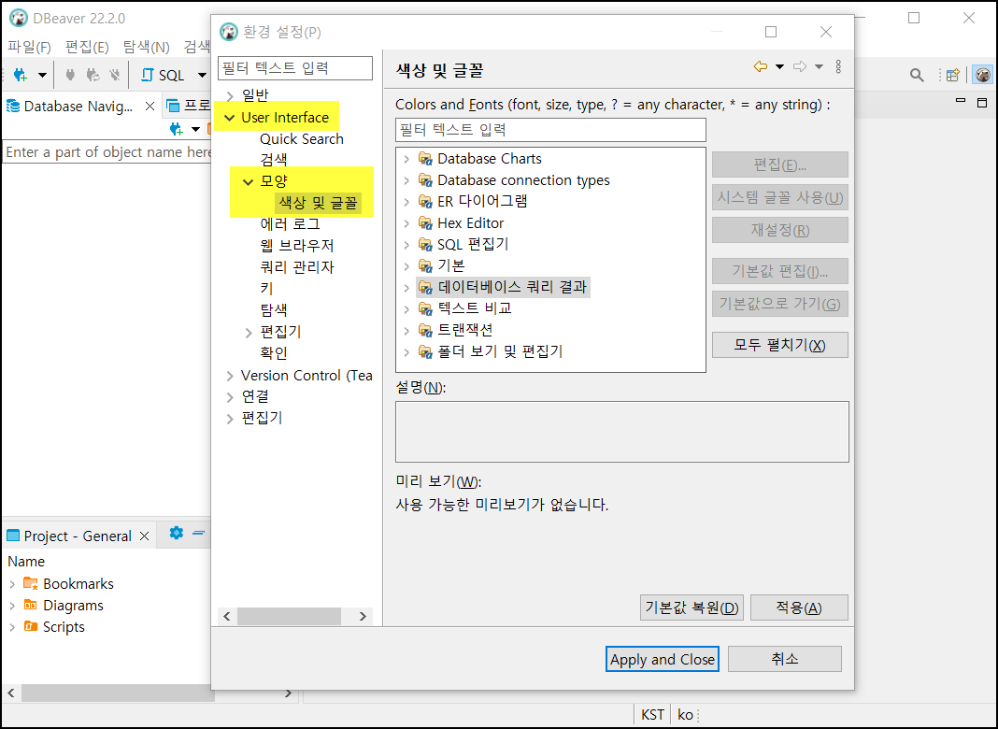Expand the Database Charts font category
Image resolution: width=998 pixels, height=729 pixels.
point(406,159)
